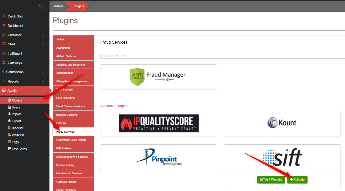Collapse the sidebar with the arrow button

point(40,6)
